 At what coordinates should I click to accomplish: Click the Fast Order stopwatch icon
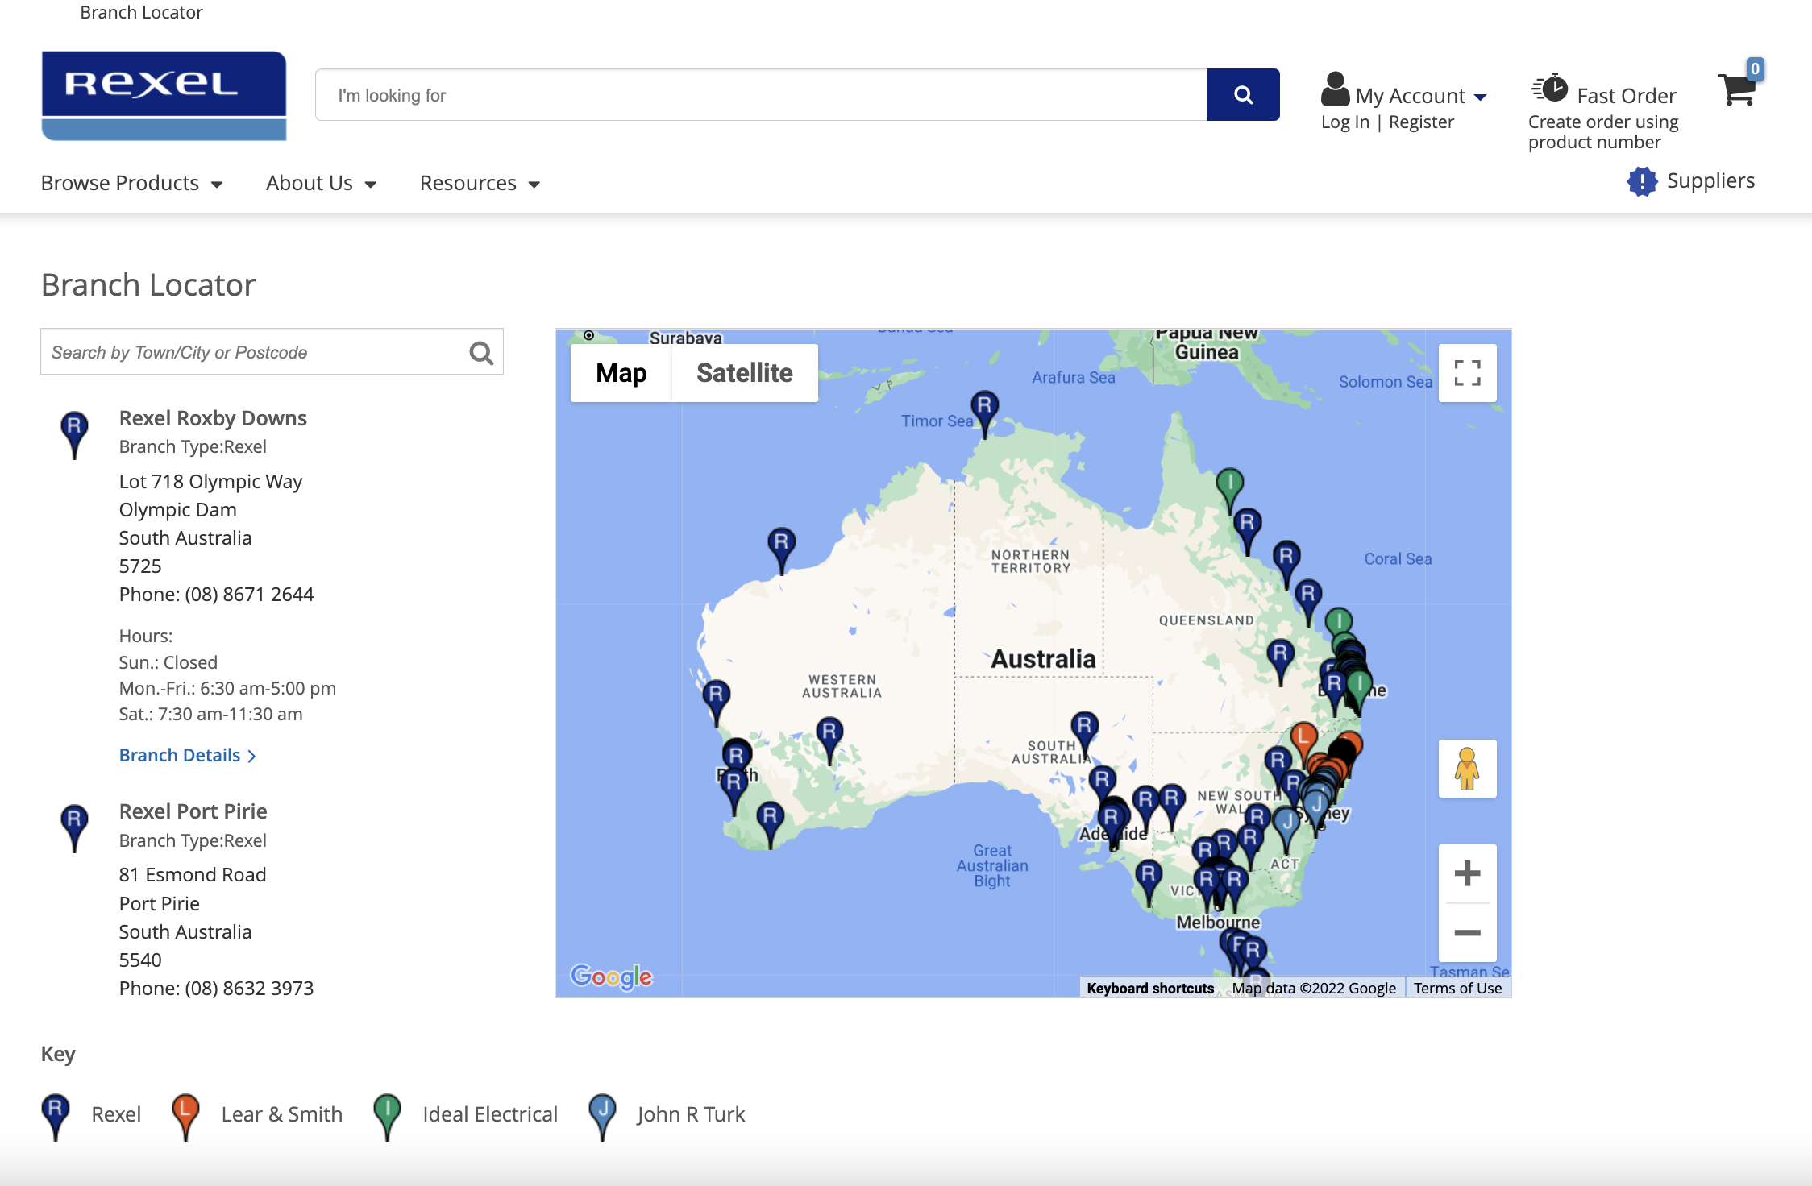[1549, 89]
